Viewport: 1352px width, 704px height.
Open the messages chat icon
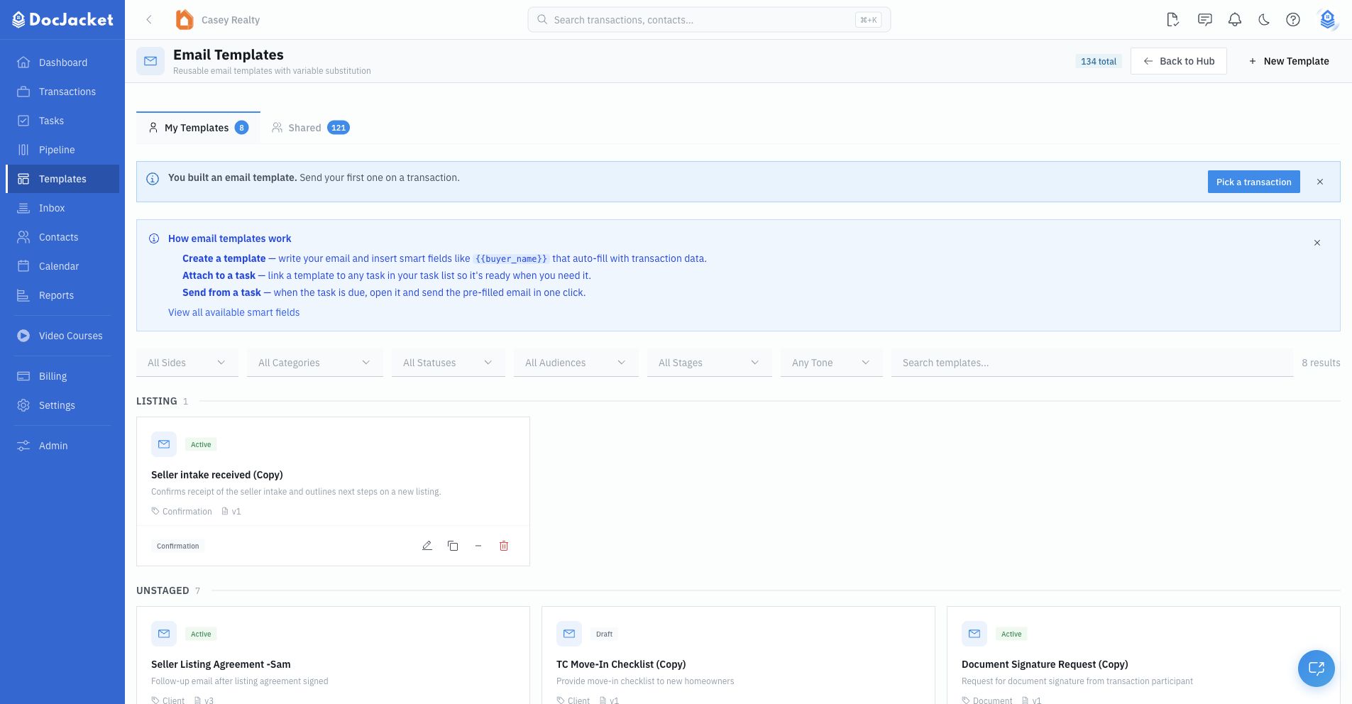pyautogui.click(x=1204, y=20)
